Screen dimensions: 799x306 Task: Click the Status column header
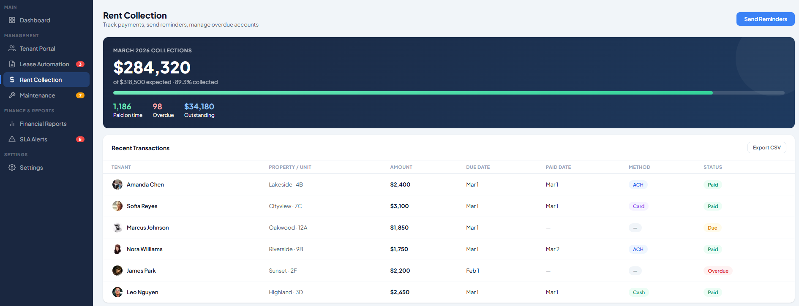713,167
